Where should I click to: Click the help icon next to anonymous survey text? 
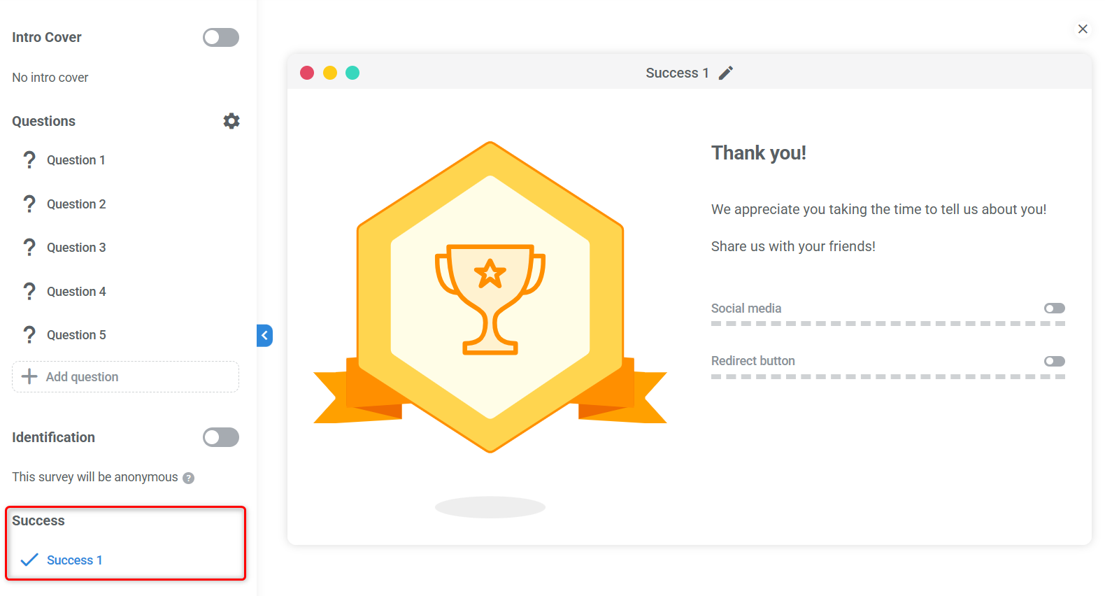click(187, 477)
